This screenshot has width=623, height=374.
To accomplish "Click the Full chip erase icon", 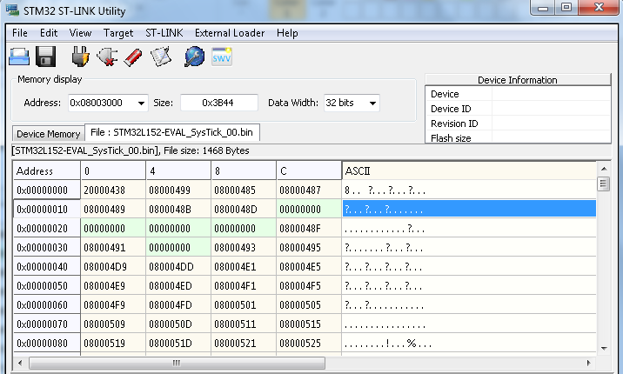I will (x=133, y=57).
